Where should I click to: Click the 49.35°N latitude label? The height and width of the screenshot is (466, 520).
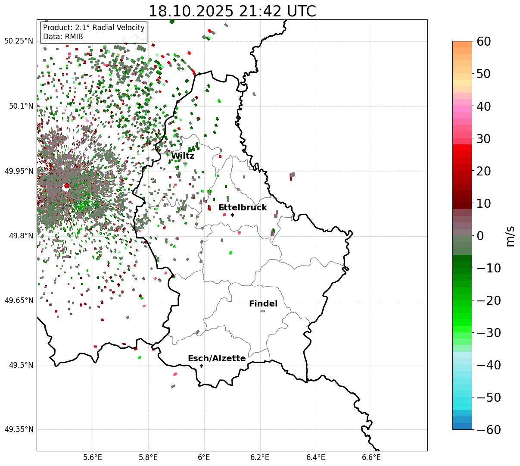click(x=19, y=429)
